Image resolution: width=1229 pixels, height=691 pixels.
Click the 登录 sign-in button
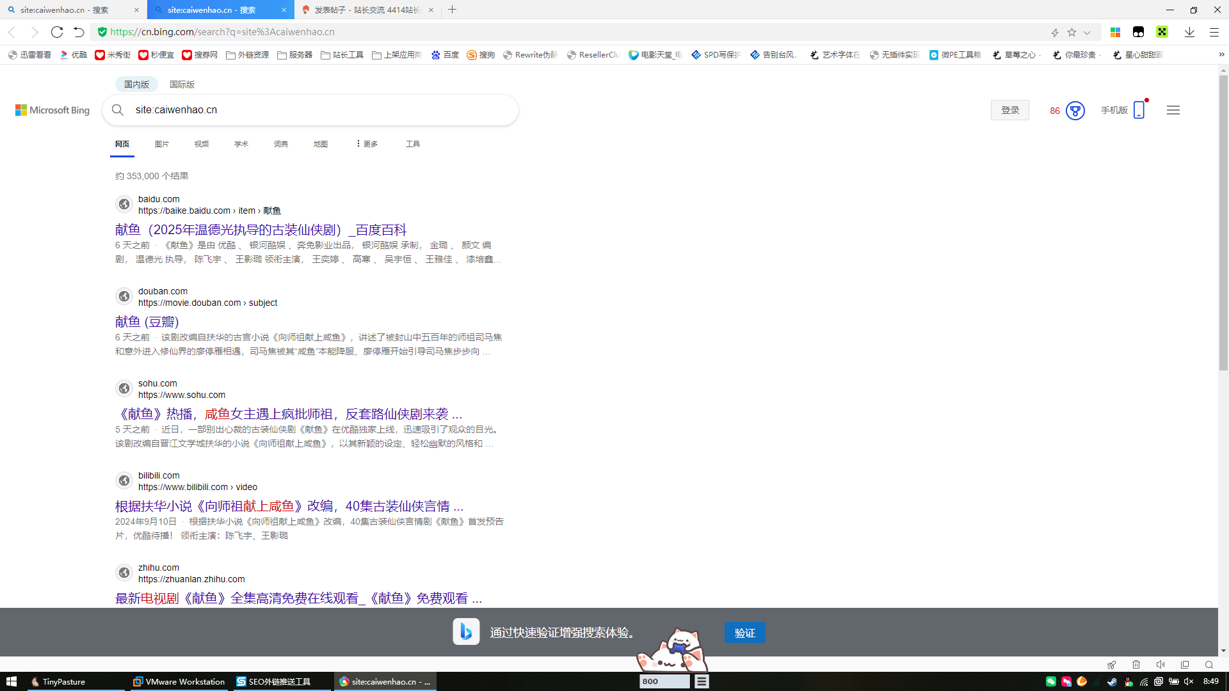[x=1010, y=110]
